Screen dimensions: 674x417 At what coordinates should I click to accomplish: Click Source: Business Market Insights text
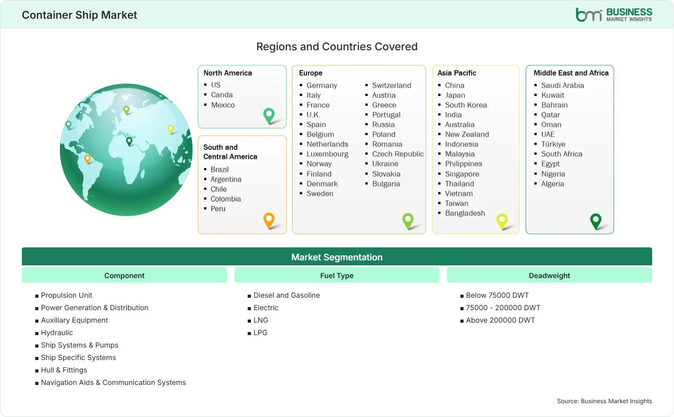[604, 401]
